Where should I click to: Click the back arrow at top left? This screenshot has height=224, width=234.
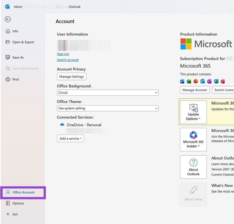(7, 19)
